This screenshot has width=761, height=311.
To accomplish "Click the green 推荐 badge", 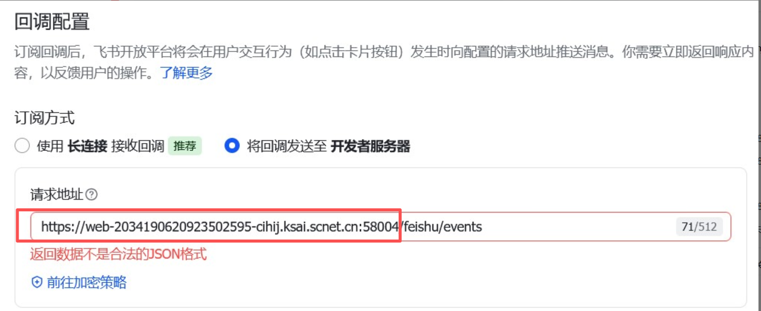I will (x=185, y=146).
